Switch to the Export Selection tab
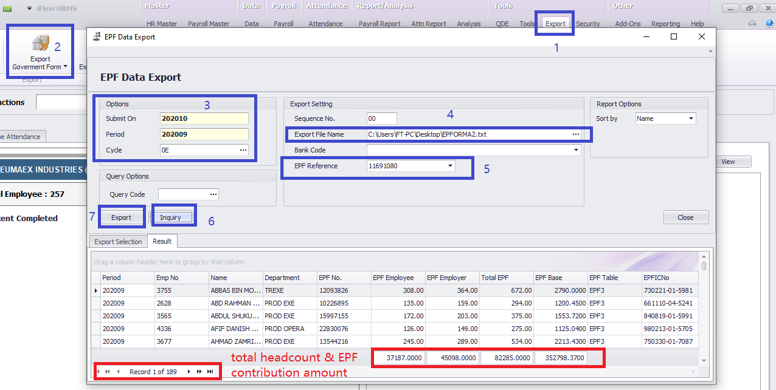Screen dimensions: 776x390 click(118, 241)
